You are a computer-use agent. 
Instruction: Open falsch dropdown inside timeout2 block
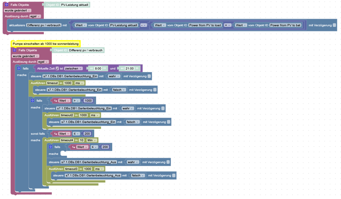click(133, 122)
